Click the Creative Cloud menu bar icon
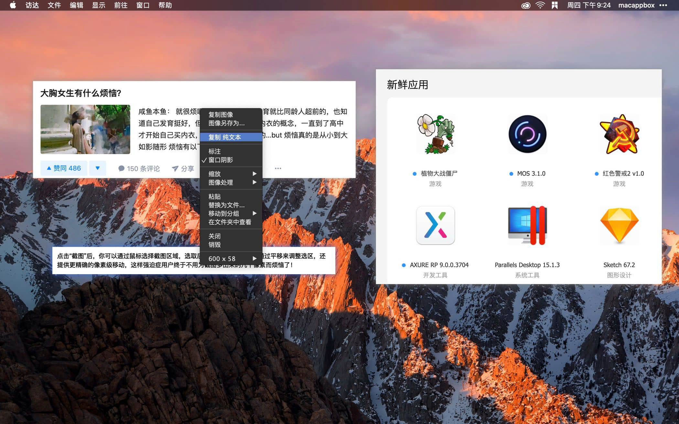This screenshot has height=424, width=679. click(x=525, y=5)
